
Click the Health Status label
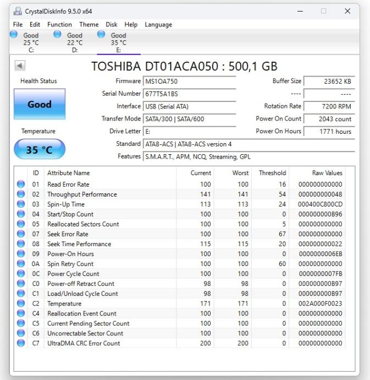point(38,81)
